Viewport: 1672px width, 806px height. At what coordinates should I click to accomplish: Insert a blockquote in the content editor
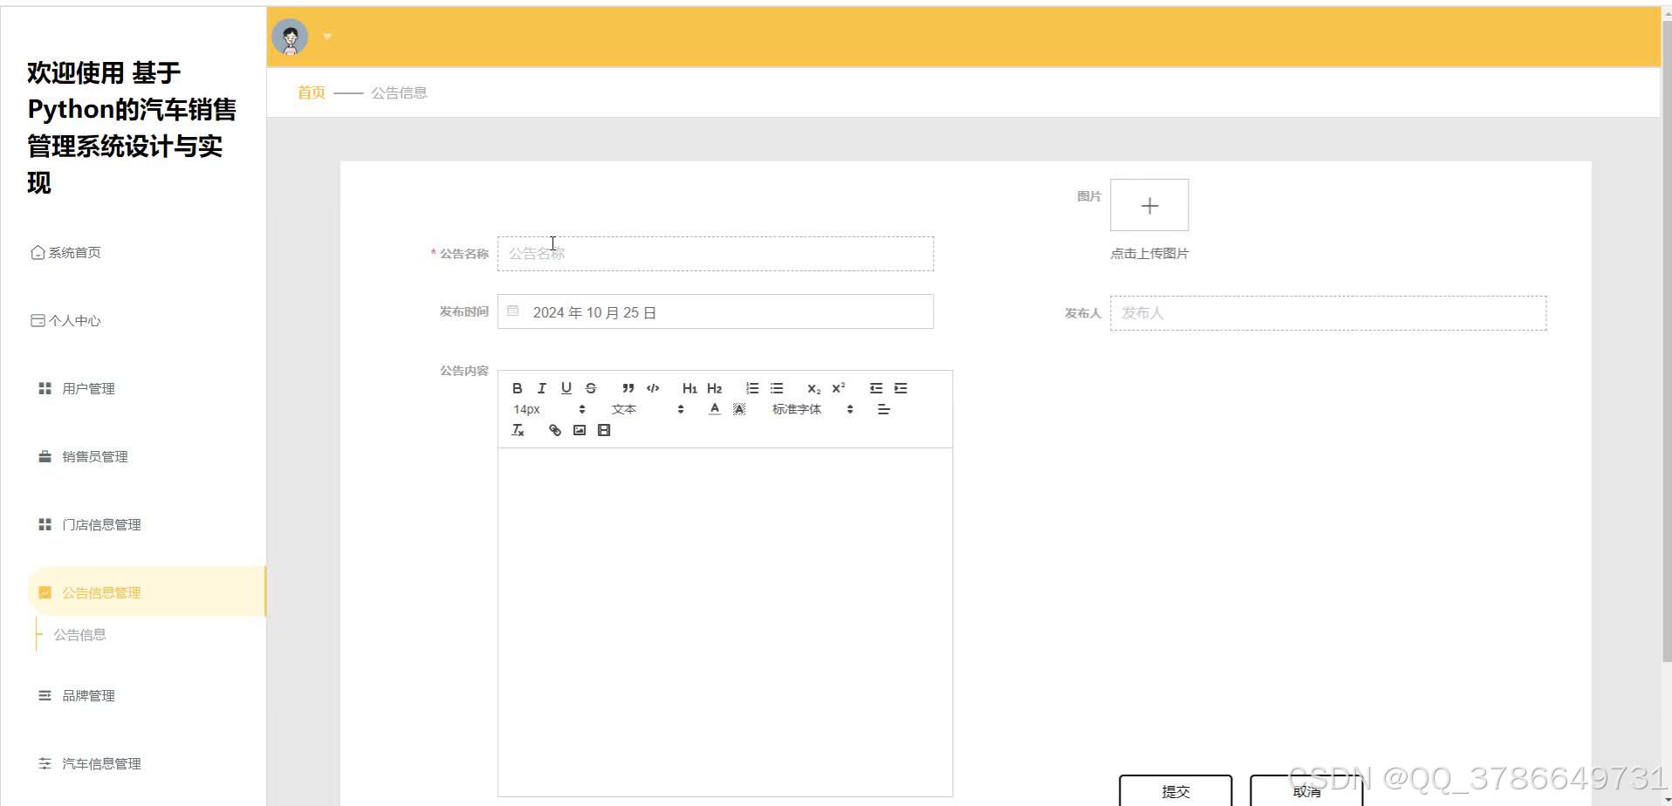(x=627, y=387)
